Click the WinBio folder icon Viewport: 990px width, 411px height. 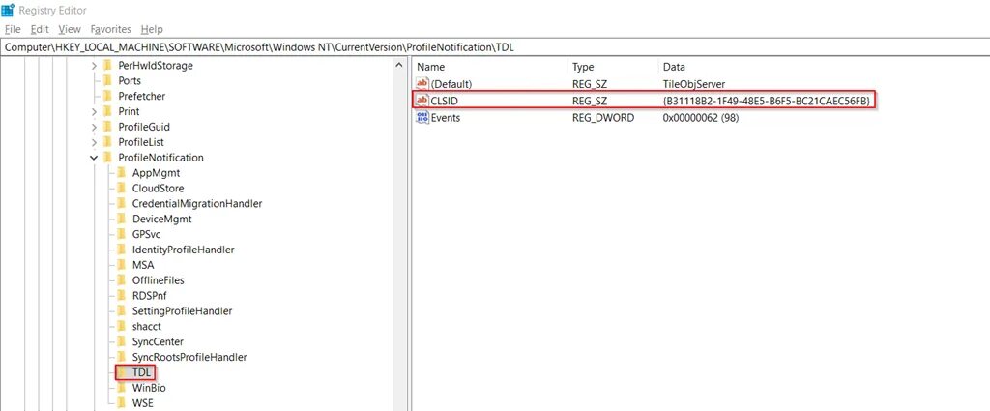click(x=122, y=388)
